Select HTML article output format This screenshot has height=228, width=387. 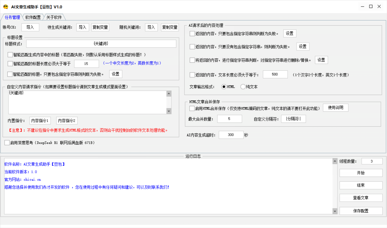tap(224, 87)
